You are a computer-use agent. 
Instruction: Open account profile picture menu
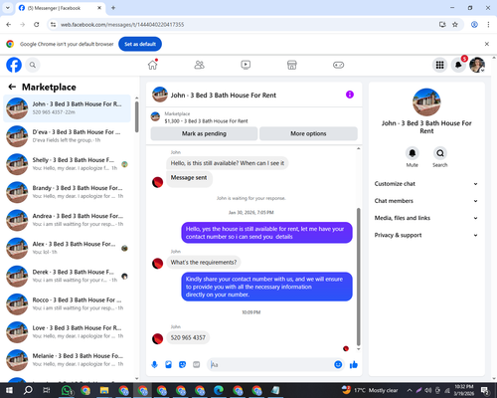pyautogui.click(x=477, y=65)
